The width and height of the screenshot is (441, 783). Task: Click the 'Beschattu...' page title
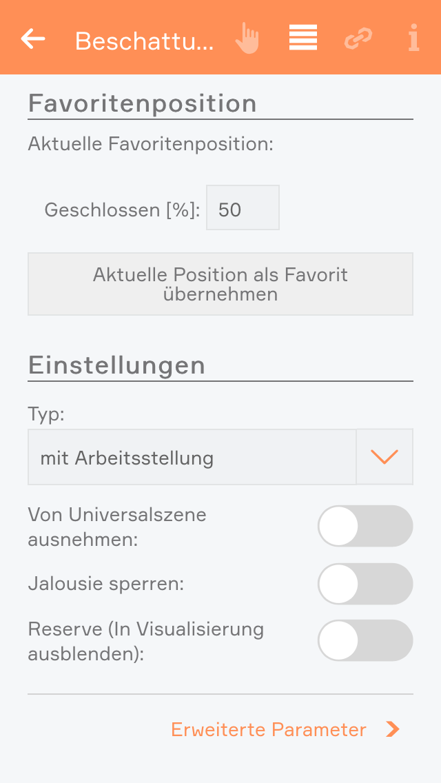tap(145, 41)
